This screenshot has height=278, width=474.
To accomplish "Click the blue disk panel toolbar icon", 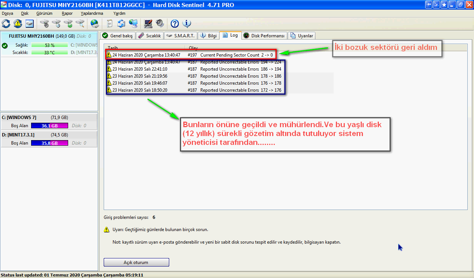I will tap(30, 24).
